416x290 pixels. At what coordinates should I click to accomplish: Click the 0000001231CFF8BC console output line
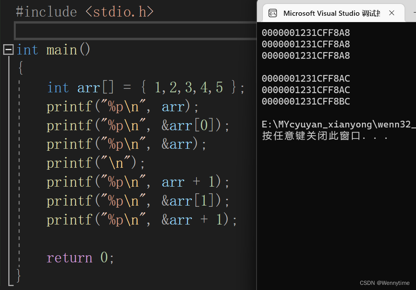(x=306, y=101)
